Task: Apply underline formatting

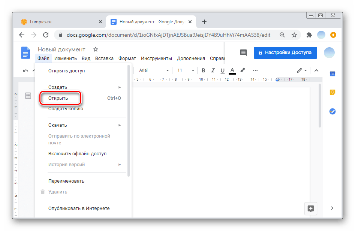Action: coord(223,70)
